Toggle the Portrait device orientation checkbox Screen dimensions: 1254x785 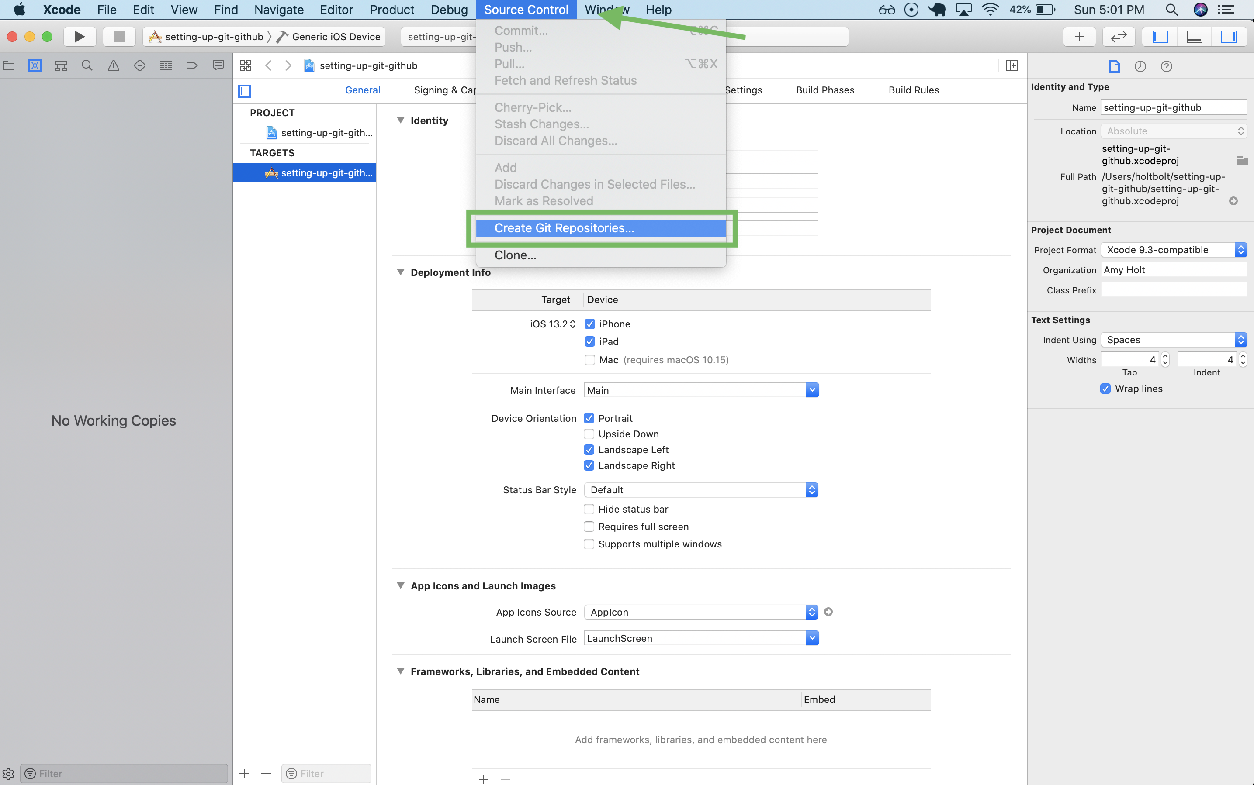pos(589,417)
